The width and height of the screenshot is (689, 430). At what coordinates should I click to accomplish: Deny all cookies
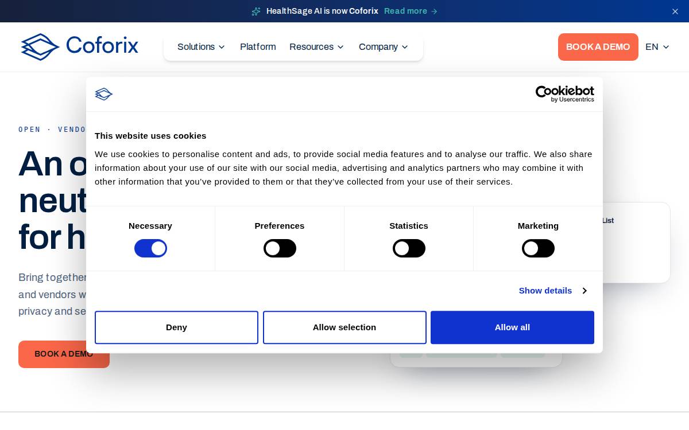tap(176, 327)
